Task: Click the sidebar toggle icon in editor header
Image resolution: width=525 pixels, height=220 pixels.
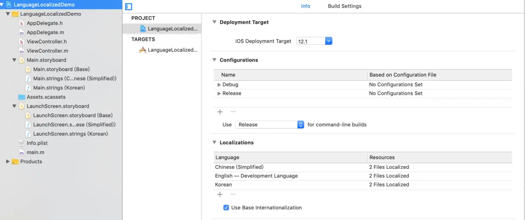Action: point(129,7)
